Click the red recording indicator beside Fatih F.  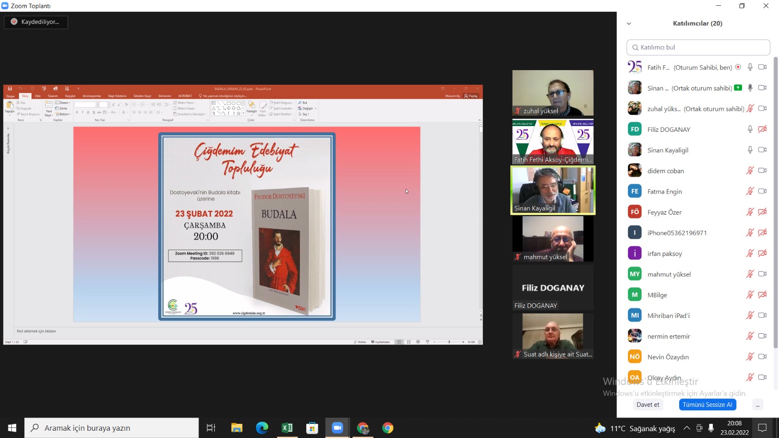tap(738, 67)
